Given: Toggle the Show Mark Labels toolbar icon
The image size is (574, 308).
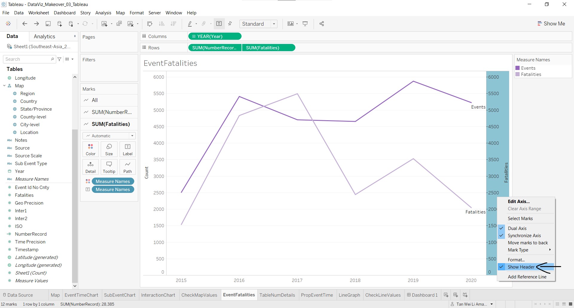Looking at the screenshot, I should click(x=219, y=24).
